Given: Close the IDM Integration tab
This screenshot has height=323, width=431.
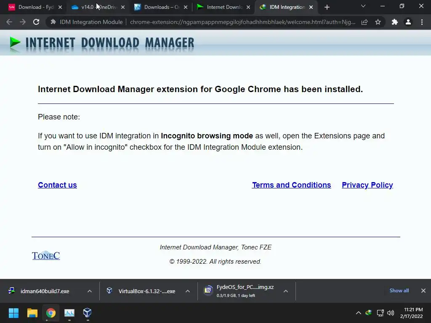Looking at the screenshot, I should (311, 8).
